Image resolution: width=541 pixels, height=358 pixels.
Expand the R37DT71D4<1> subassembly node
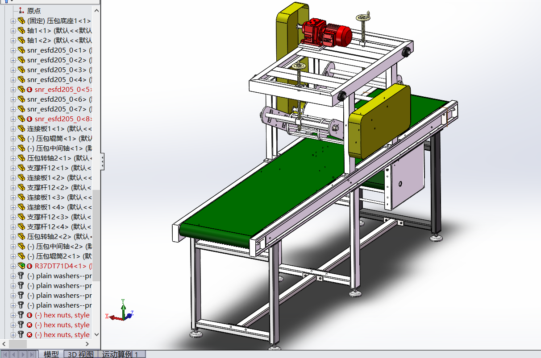[13, 266]
